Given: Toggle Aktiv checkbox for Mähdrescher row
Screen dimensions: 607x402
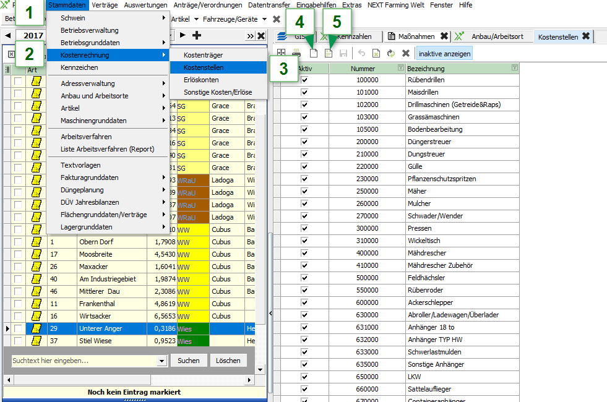Looking at the screenshot, I should click(304, 254).
